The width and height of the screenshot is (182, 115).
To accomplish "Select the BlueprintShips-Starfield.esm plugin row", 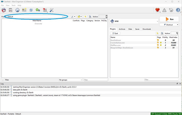I will coord(144,48).
